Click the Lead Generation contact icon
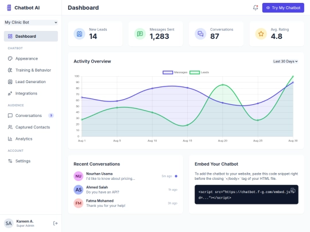This screenshot has width=310, height=232. pyautogui.click(x=10, y=82)
